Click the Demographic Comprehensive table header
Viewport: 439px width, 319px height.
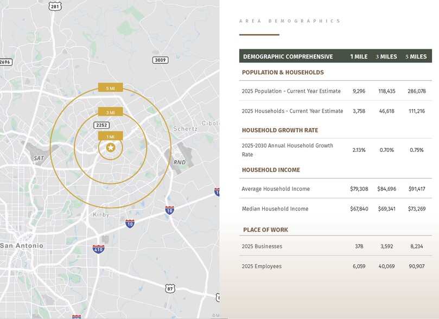click(x=288, y=56)
